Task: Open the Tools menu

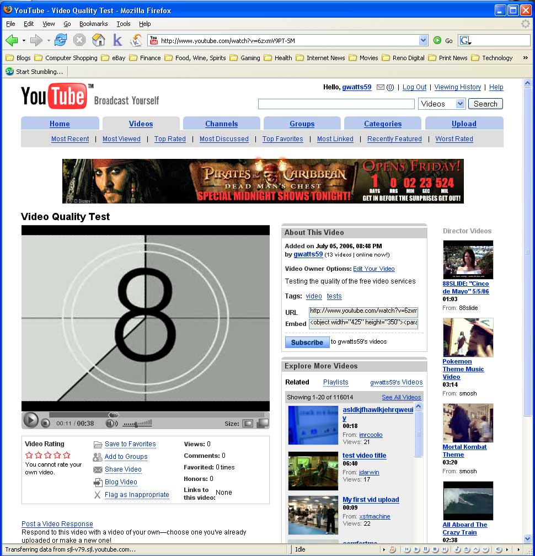Action: click(124, 24)
